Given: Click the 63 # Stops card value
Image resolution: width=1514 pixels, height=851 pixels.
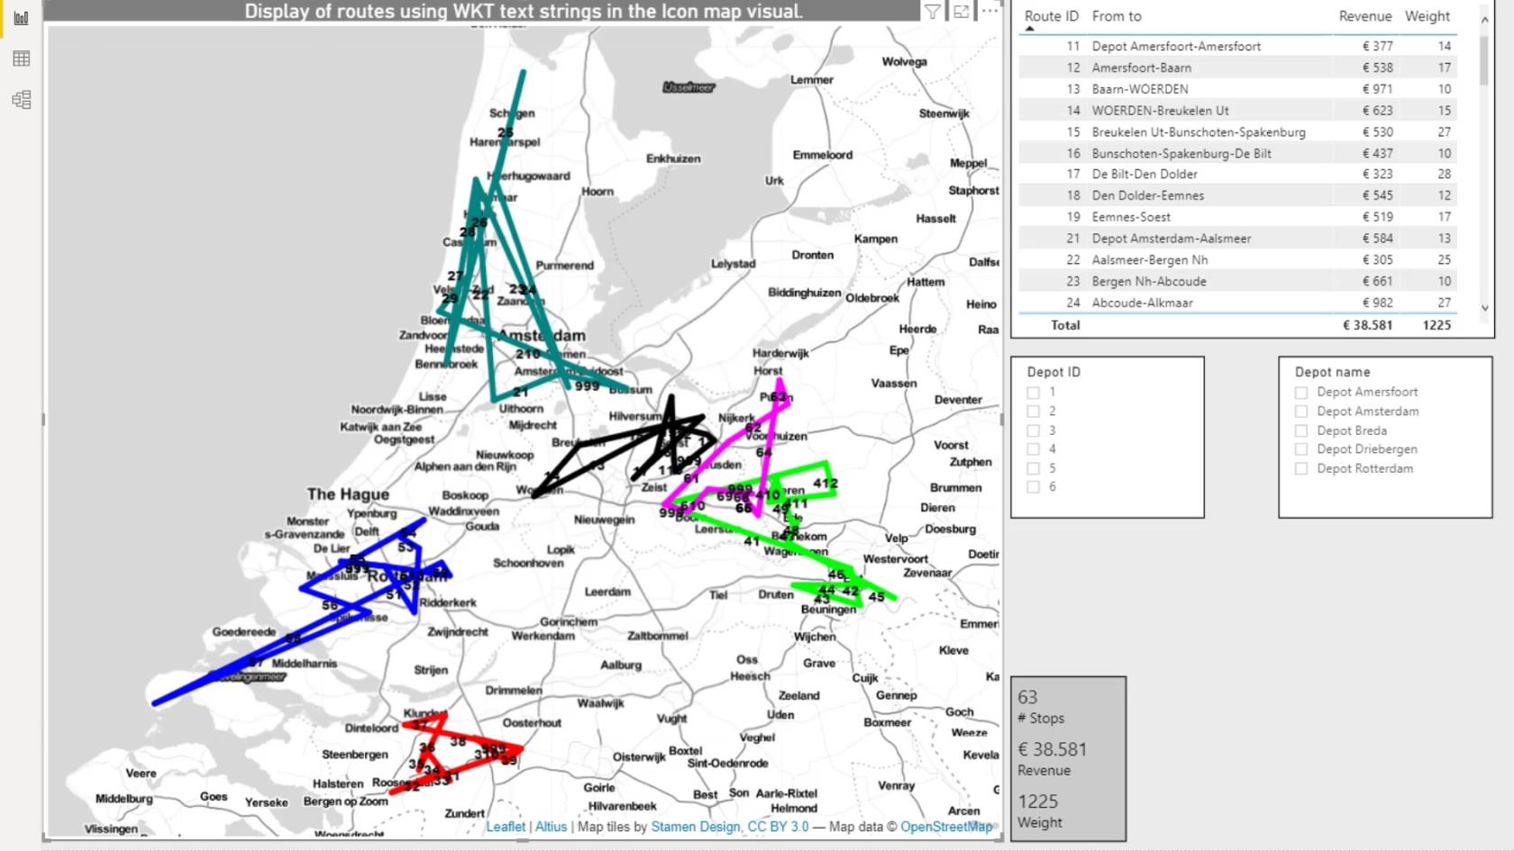Looking at the screenshot, I should pyautogui.click(x=1027, y=698).
